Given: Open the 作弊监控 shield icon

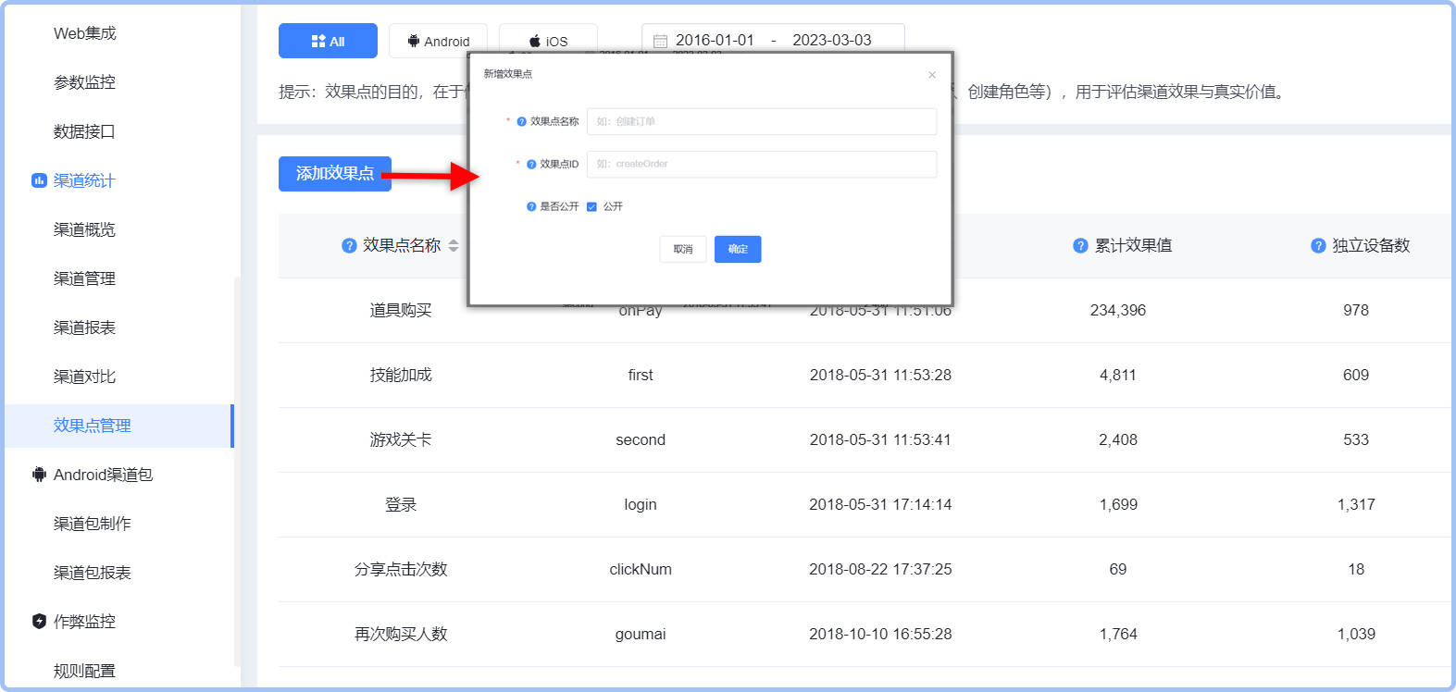Looking at the screenshot, I should click(x=39, y=622).
